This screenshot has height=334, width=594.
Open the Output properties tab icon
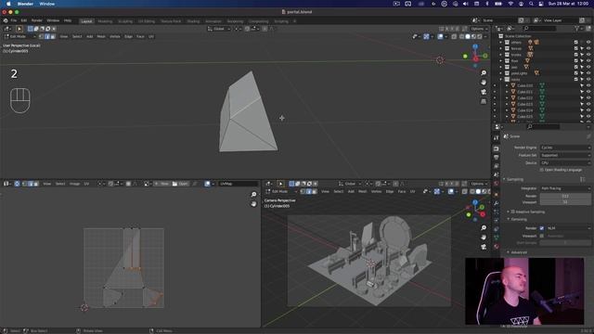coord(497,157)
